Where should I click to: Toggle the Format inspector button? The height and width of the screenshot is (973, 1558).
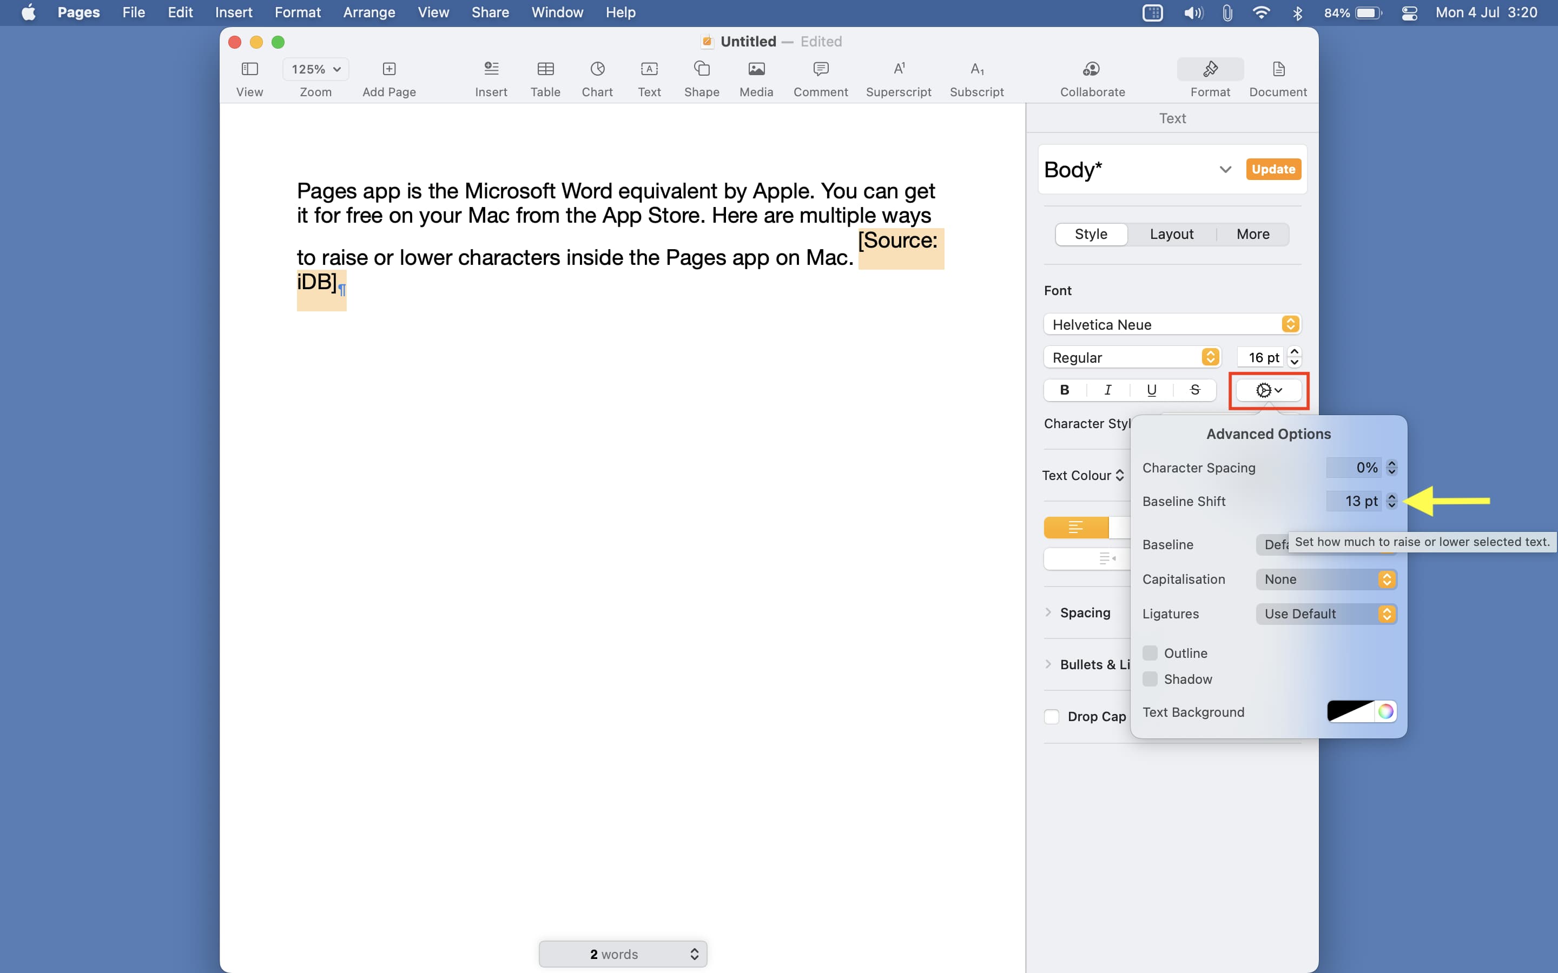(x=1210, y=69)
